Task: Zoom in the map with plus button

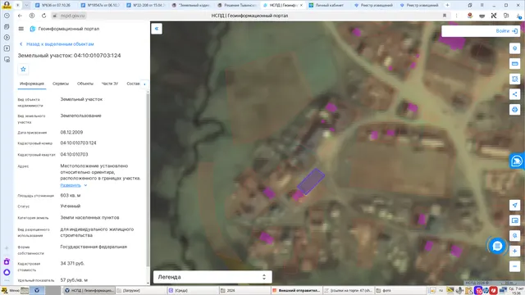Action: pyautogui.click(x=514, y=251)
